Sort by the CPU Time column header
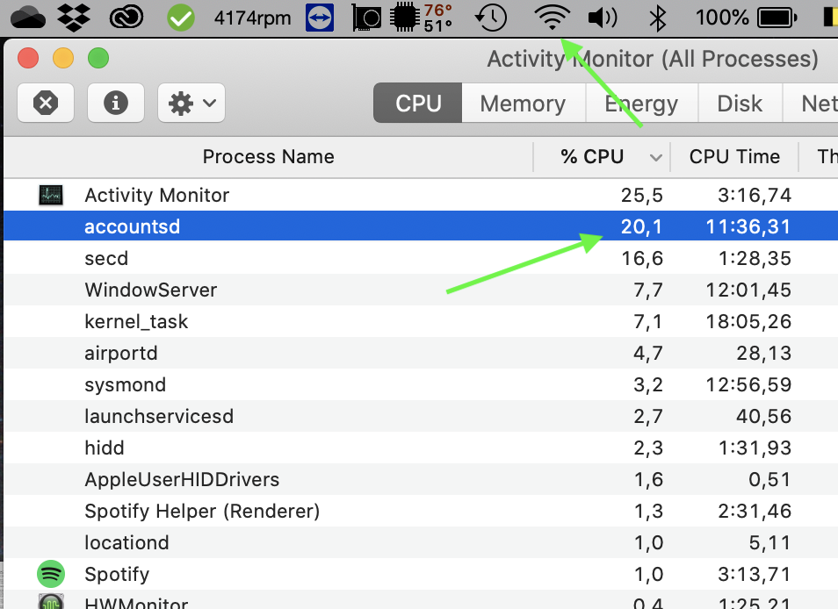Screen dimensions: 838x609 [734, 157]
